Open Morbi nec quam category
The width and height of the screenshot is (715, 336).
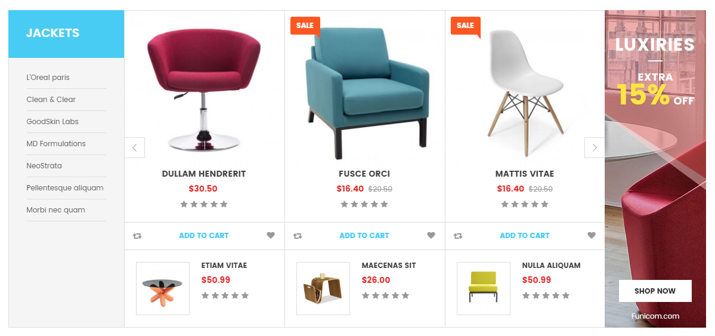[x=55, y=210]
